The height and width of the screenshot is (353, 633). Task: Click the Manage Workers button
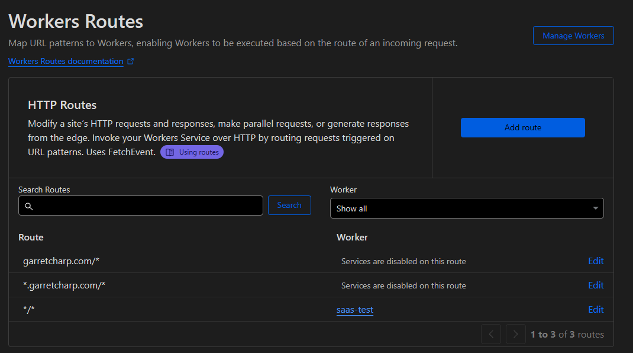tap(573, 36)
